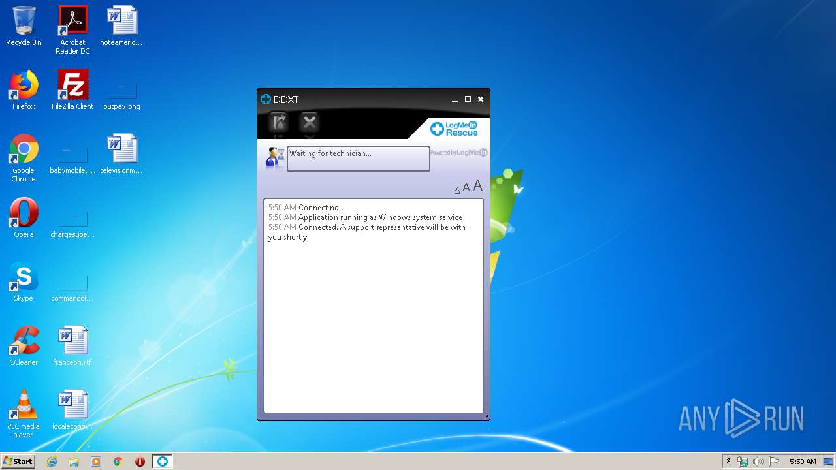The image size is (836, 470).
Task: Select the Opera desktop shortcut
Action: tap(24, 218)
